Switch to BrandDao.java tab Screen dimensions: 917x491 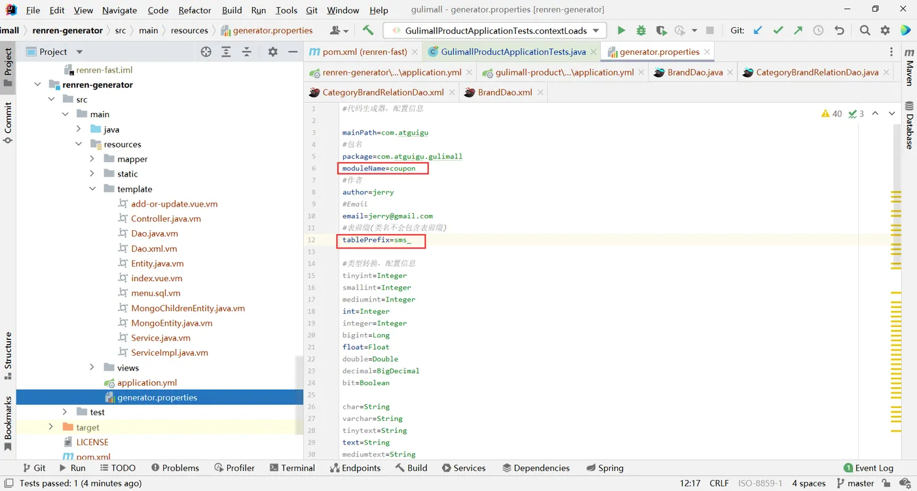[x=695, y=73]
